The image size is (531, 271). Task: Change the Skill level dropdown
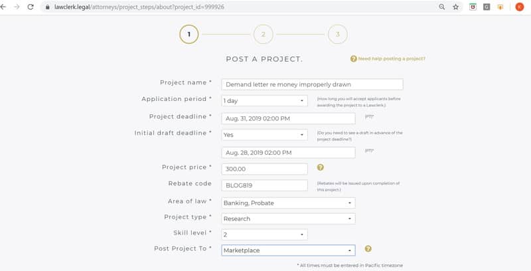coord(264,234)
